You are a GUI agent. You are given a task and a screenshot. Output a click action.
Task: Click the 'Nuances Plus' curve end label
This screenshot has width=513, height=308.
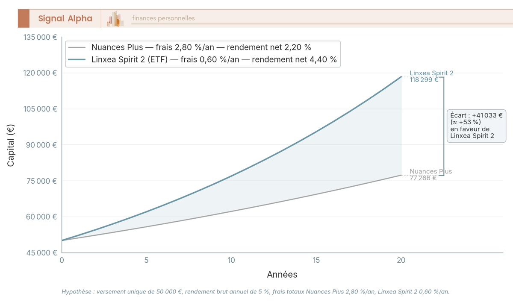430,172
